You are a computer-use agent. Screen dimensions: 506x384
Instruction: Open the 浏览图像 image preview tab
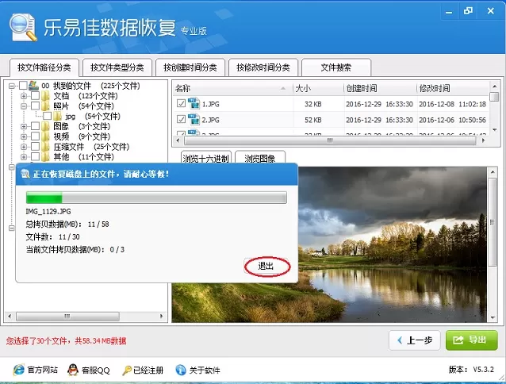pyautogui.click(x=260, y=158)
